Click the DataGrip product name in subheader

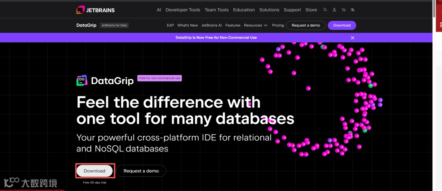[86, 25]
